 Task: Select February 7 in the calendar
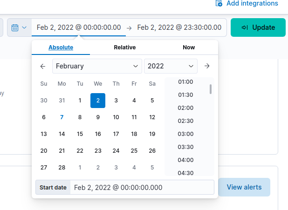62,117
